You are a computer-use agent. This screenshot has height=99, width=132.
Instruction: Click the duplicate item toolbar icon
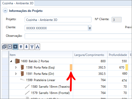pyautogui.click(x=4, y=47)
